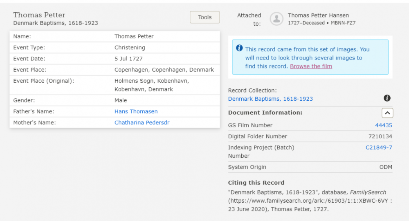The image size is (409, 221).
Task: Click the Christening event type value
Action: tap(130, 48)
